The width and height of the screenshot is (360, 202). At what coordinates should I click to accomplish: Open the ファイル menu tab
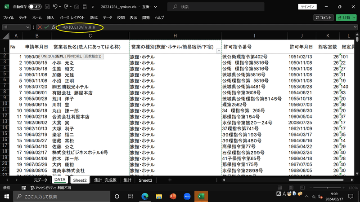tap(9, 18)
